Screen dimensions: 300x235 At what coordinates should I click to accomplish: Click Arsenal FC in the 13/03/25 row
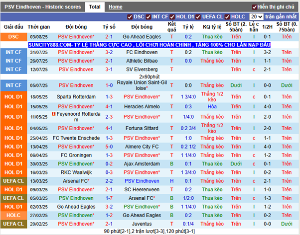pos(76,181)
